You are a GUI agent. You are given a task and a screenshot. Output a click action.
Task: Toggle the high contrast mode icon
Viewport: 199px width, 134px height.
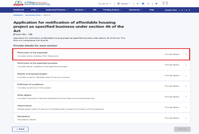[156, 4]
